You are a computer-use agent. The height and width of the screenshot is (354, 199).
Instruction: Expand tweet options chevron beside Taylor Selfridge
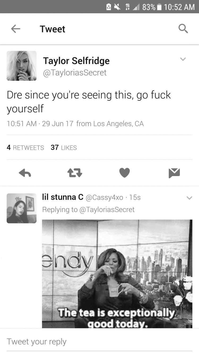[x=183, y=59]
